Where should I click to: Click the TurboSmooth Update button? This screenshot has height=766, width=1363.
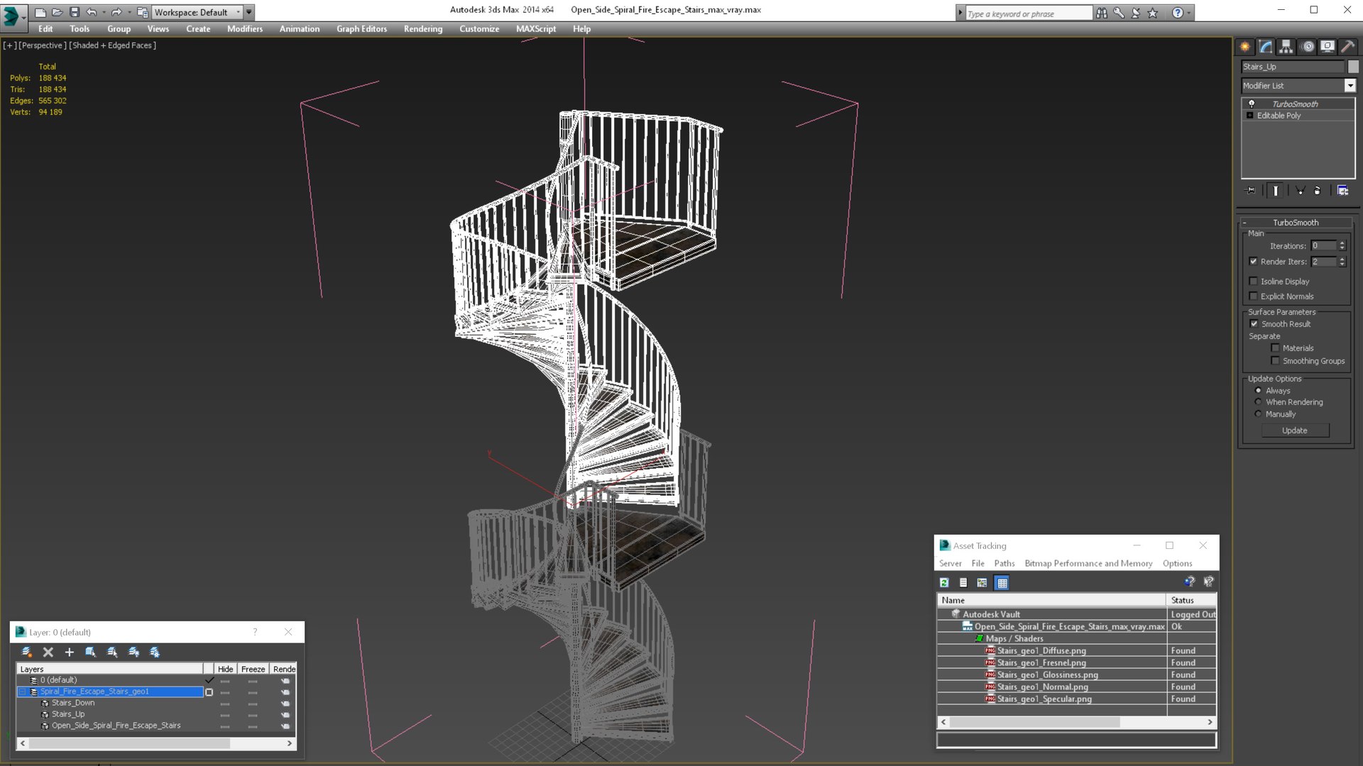click(x=1295, y=431)
